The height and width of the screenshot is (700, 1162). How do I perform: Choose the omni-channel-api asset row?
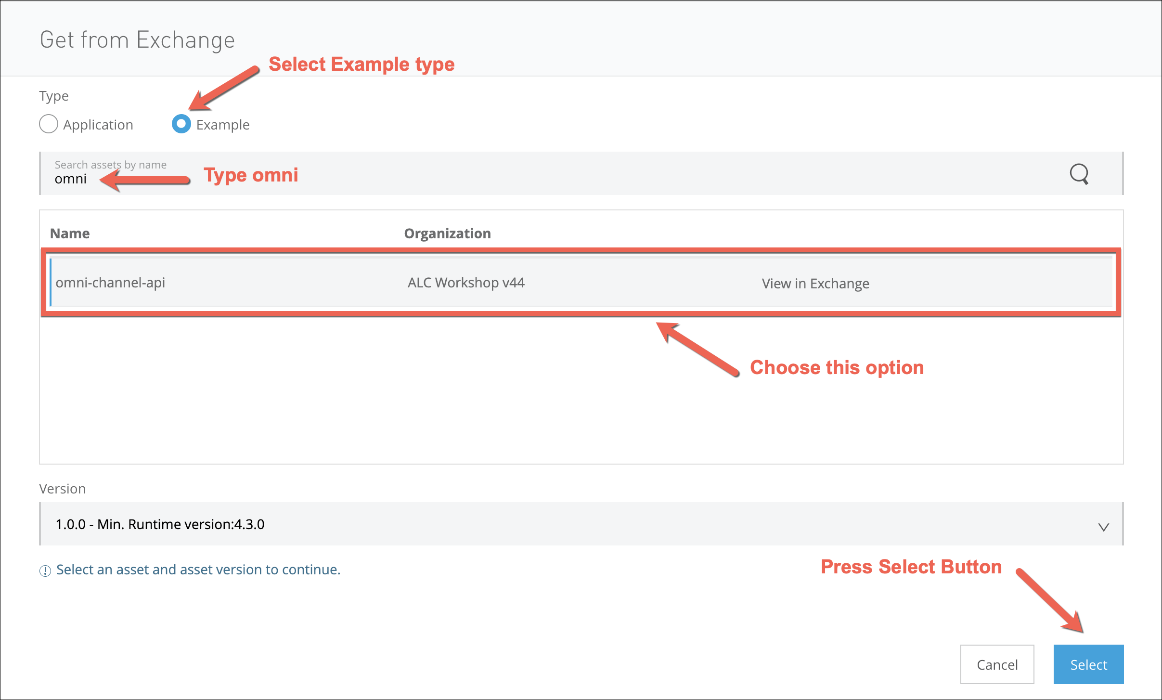(111, 283)
